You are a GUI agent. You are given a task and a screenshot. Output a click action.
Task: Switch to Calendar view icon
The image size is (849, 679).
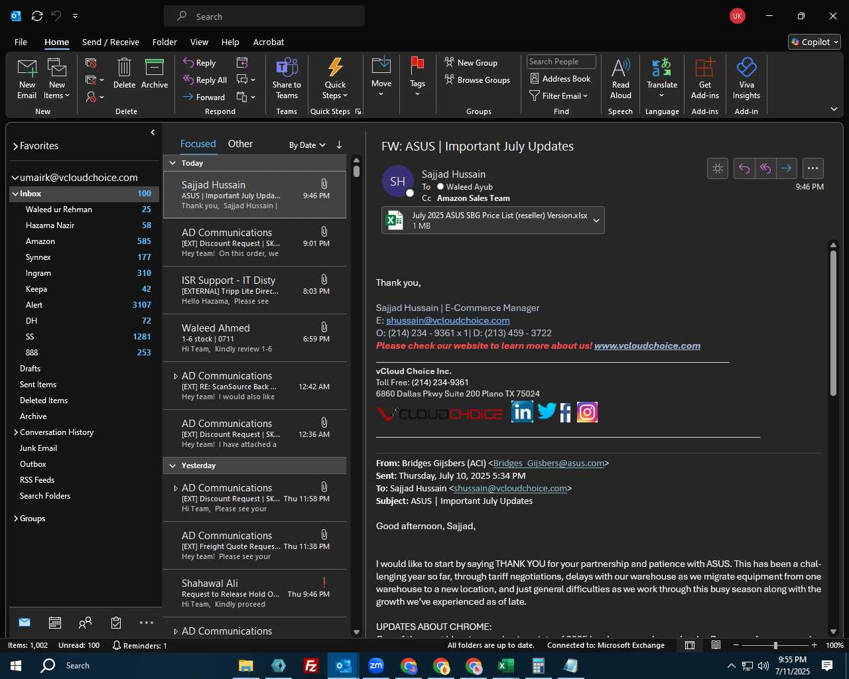55,623
